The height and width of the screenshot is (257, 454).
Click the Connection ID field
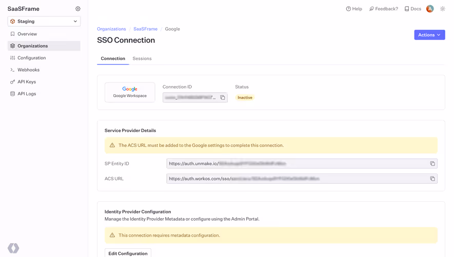tap(195, 97)
